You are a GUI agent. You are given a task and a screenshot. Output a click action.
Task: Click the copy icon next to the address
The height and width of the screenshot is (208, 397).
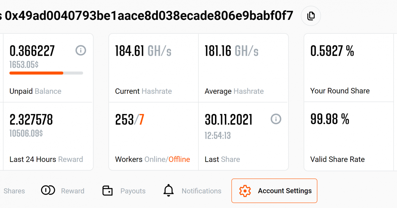311,16
